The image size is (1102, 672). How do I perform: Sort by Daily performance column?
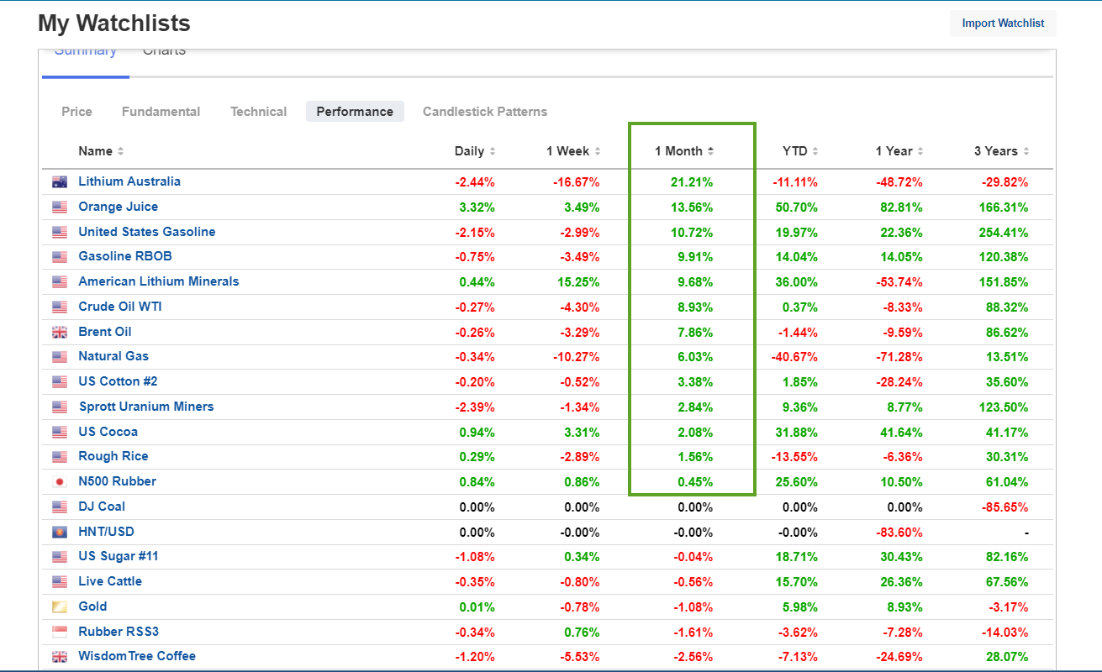[475, 151]
